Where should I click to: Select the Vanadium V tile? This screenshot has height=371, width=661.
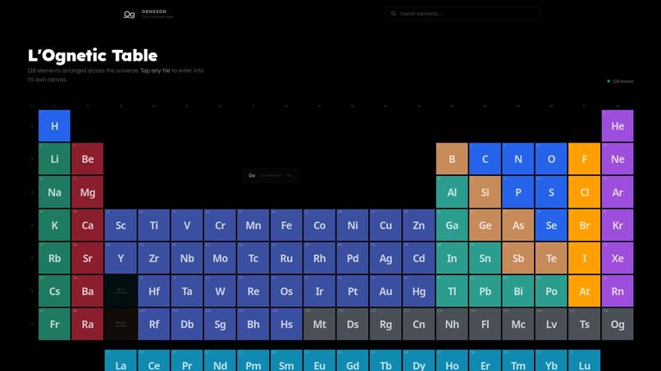[x=187, y=225]
